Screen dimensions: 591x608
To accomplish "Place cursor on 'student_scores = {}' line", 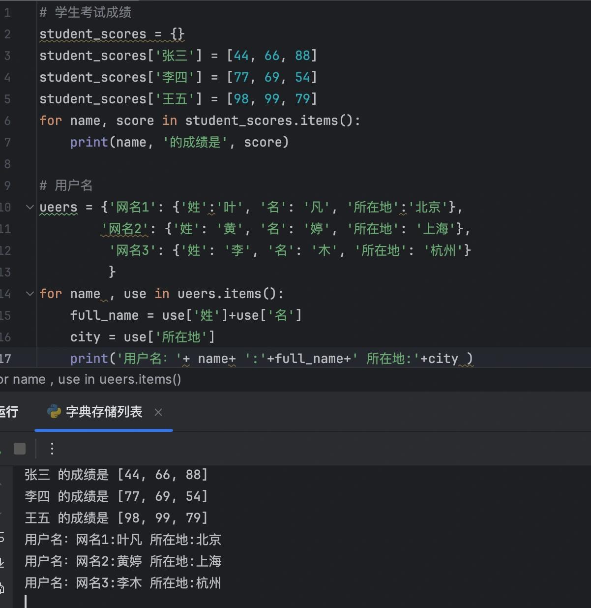I will click(112, 34).
